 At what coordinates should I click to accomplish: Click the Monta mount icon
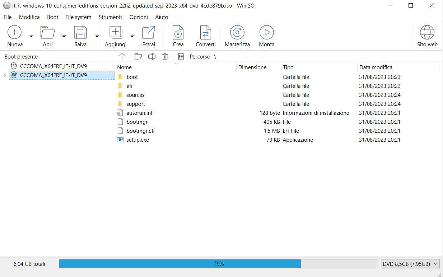[267, 32]
